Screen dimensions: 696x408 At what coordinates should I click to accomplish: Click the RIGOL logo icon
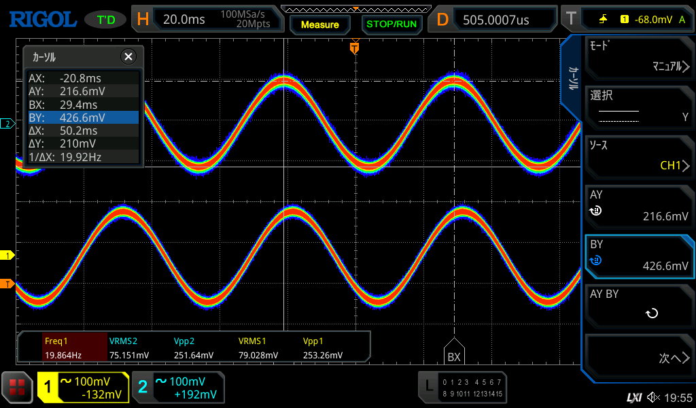coord(42,19)
